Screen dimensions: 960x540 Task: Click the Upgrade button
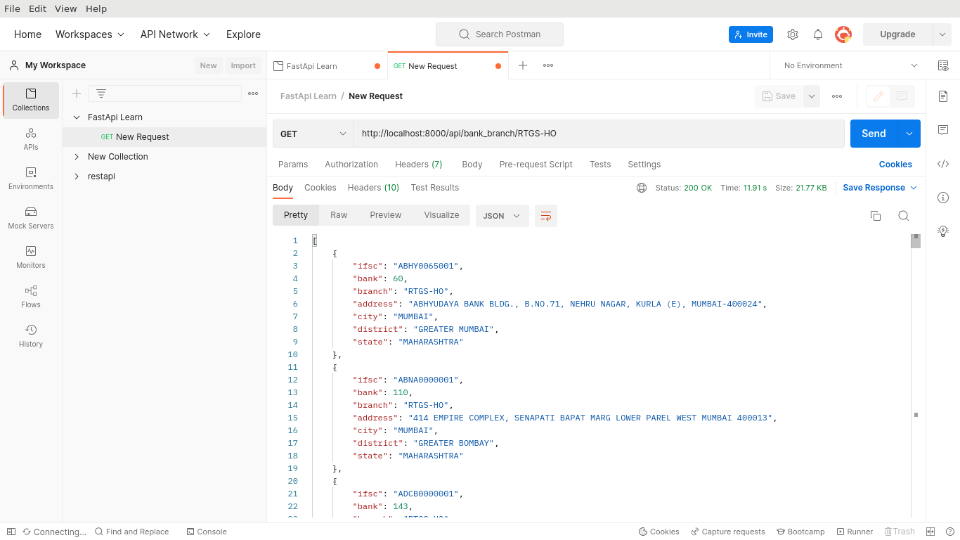[x=897, y=34]
